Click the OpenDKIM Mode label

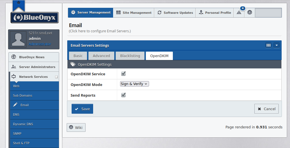(x=86, y=85)
